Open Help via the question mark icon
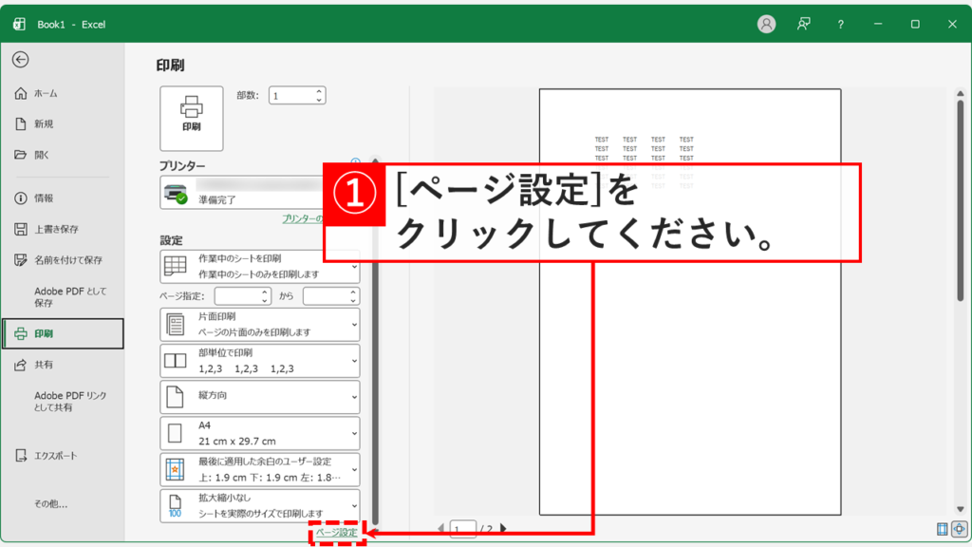The width and height of the screenshot is (972, 547). pyautogui.click(x=841, y=24)
